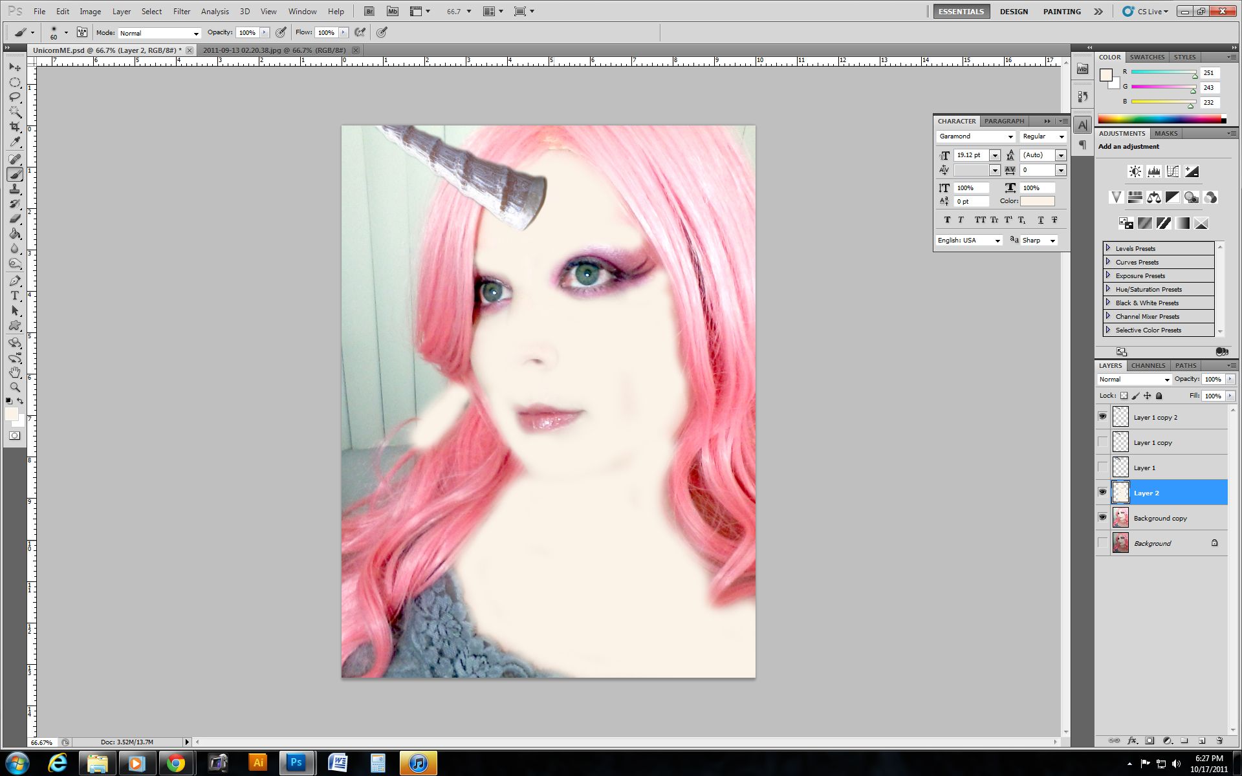
Task: Enable airbrush mode in options bar
Action: coord(360,32)
